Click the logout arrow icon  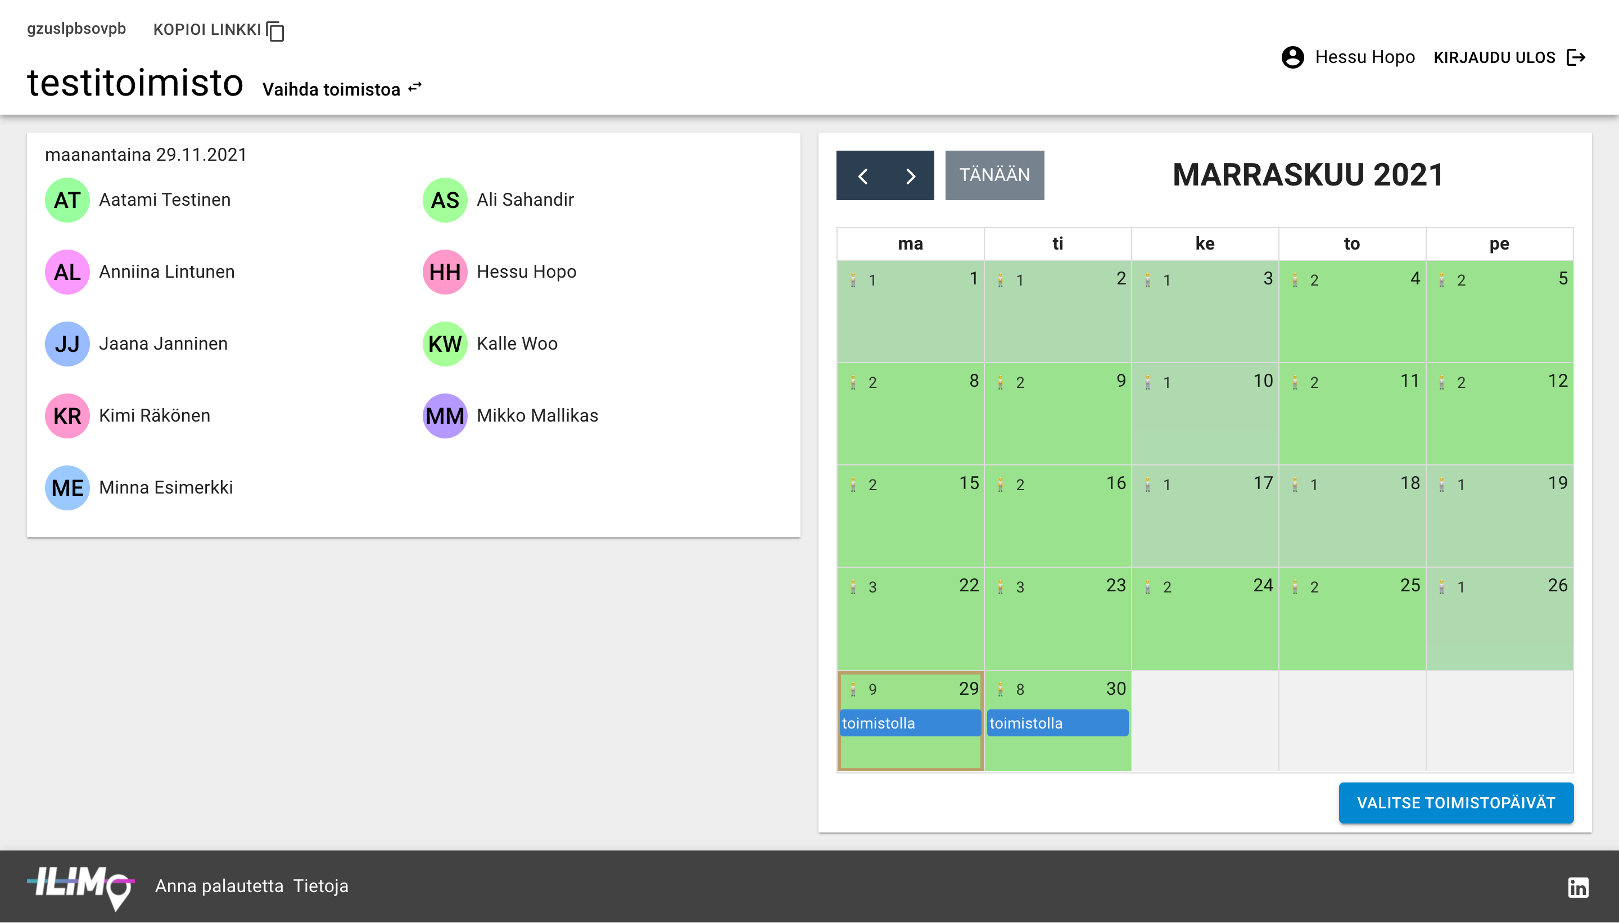click(1576, 58)
